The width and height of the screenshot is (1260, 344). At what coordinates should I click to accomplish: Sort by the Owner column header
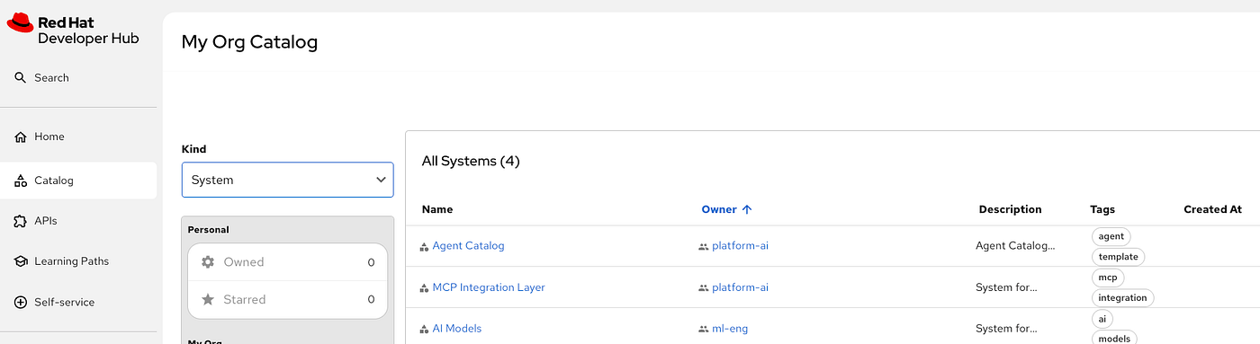(x=719, y=209)
